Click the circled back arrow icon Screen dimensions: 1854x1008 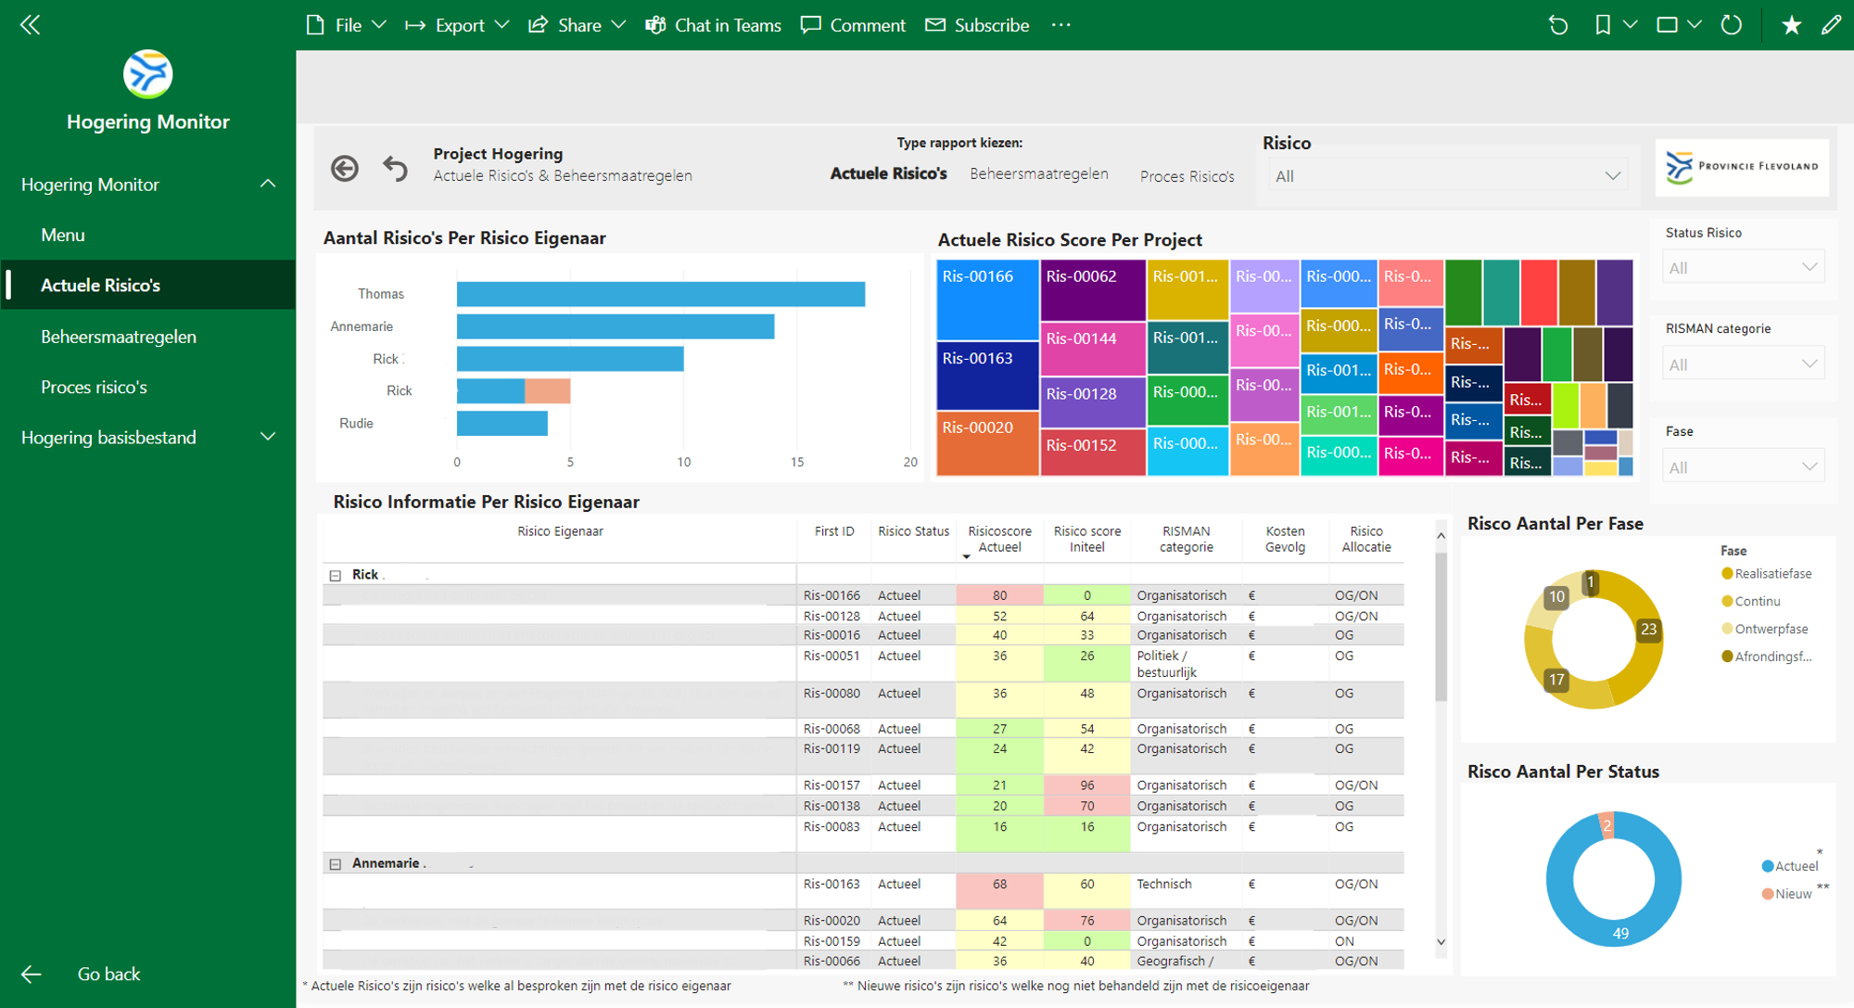click(x=345, y=168)
